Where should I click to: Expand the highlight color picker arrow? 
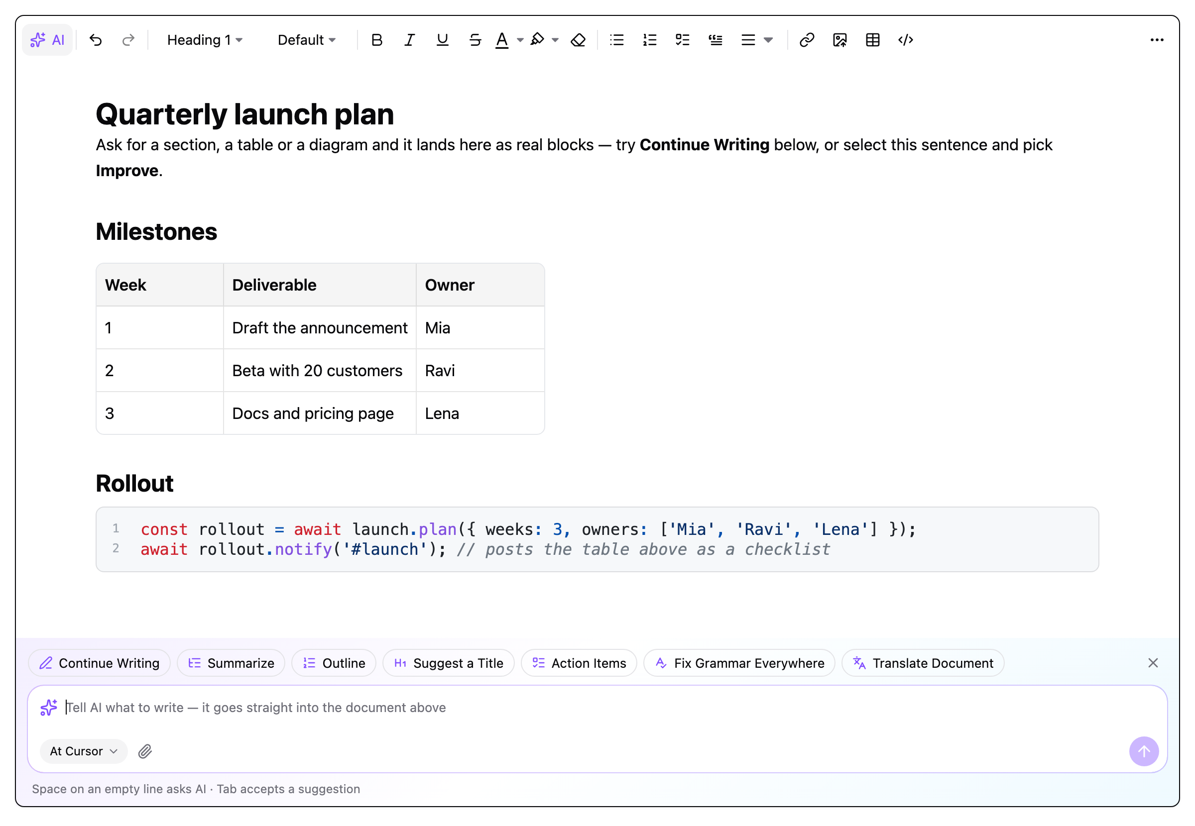[x=555, y=40]
